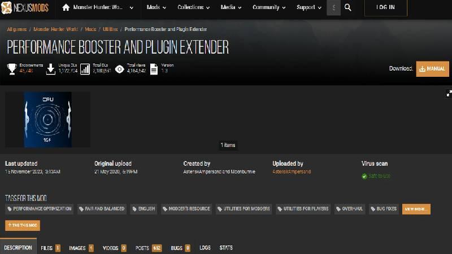Switch to the Stats tab
Image resolution: width=452 pixels, height=254 pixels.
click(226, 248)
